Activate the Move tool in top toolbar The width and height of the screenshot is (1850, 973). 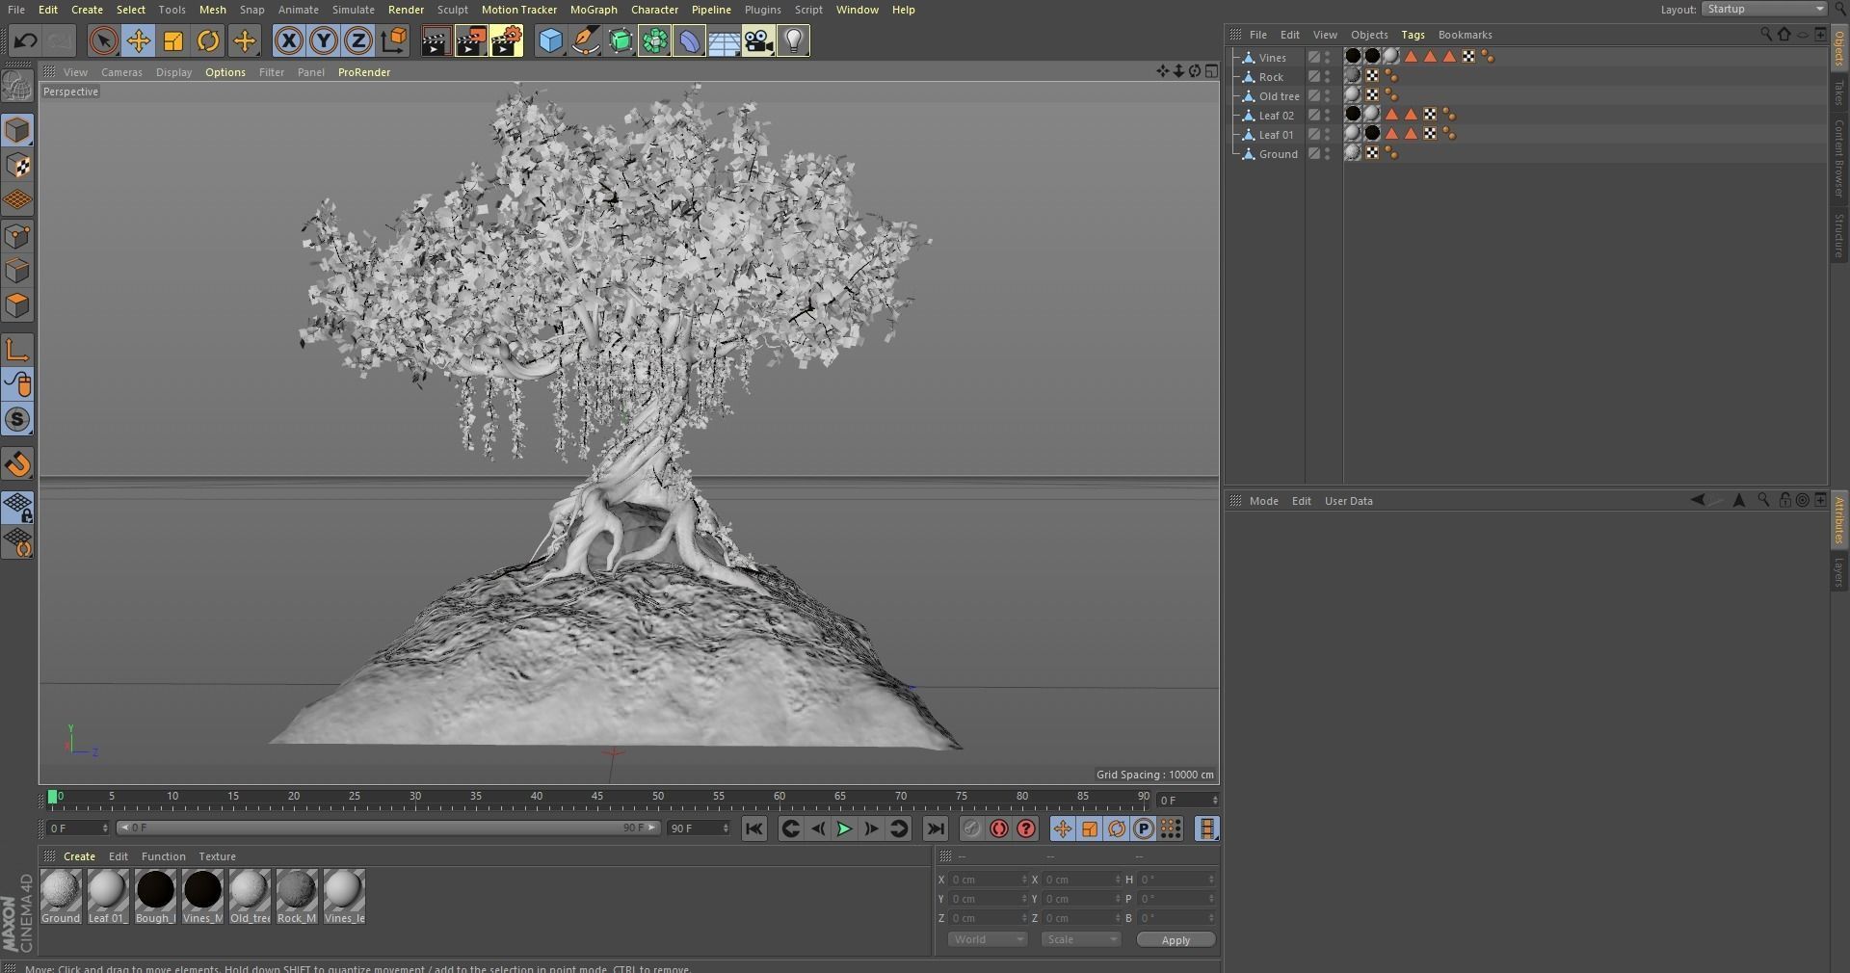(139, 40)
